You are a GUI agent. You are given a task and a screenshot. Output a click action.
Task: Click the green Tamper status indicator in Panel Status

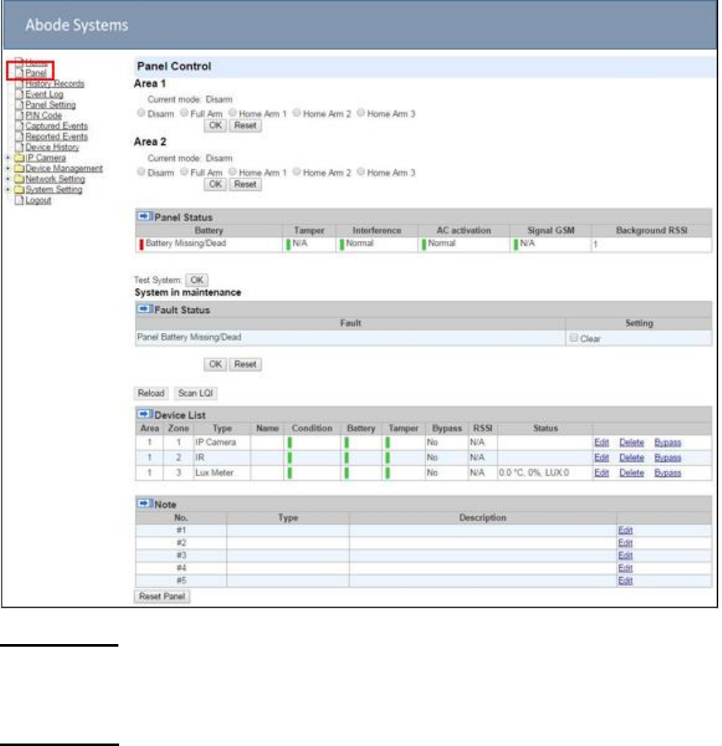(x=288, y=244)
